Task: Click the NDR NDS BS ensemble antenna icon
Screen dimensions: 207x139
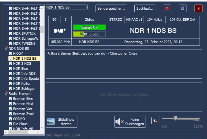Action: pos(6,48)
